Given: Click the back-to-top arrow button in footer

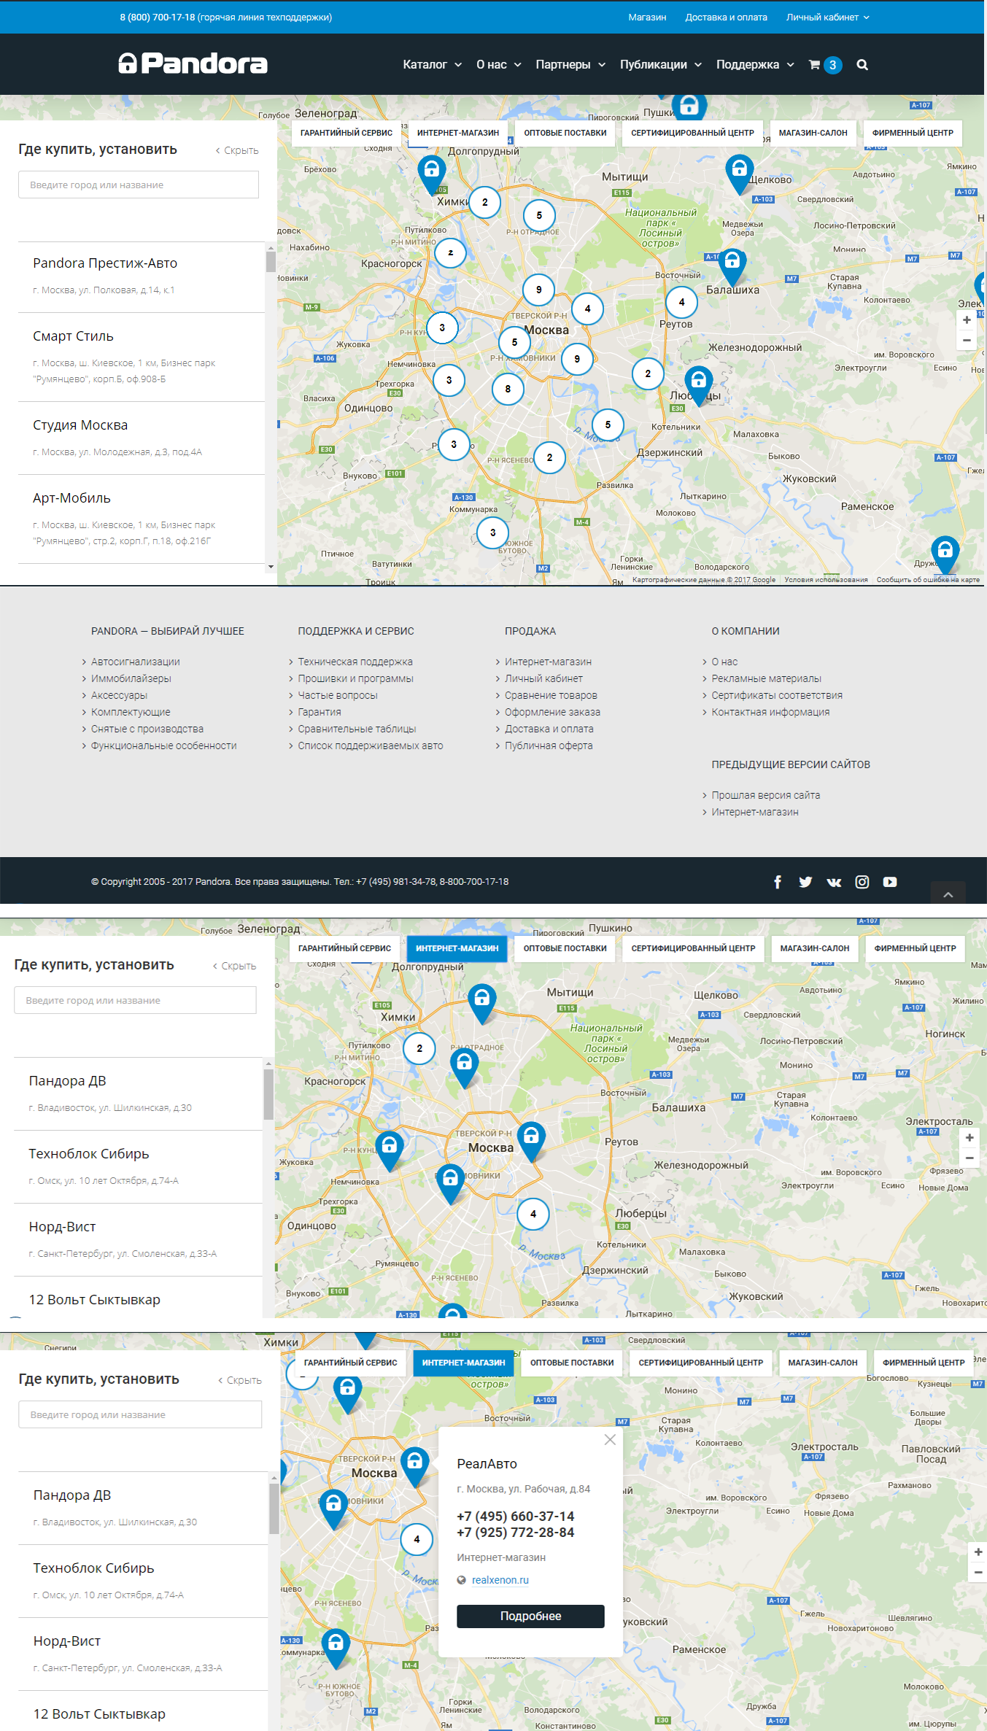Looking at the screenshot, I should click(x=948, y=894).
